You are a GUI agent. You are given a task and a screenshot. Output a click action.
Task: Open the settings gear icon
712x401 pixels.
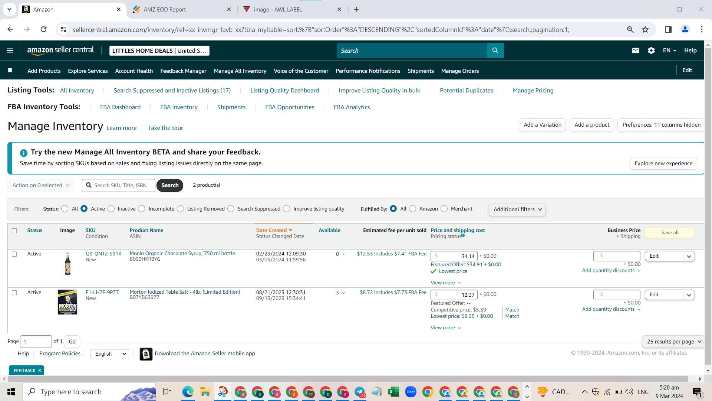pyautogui.click(x=651, y=50)
